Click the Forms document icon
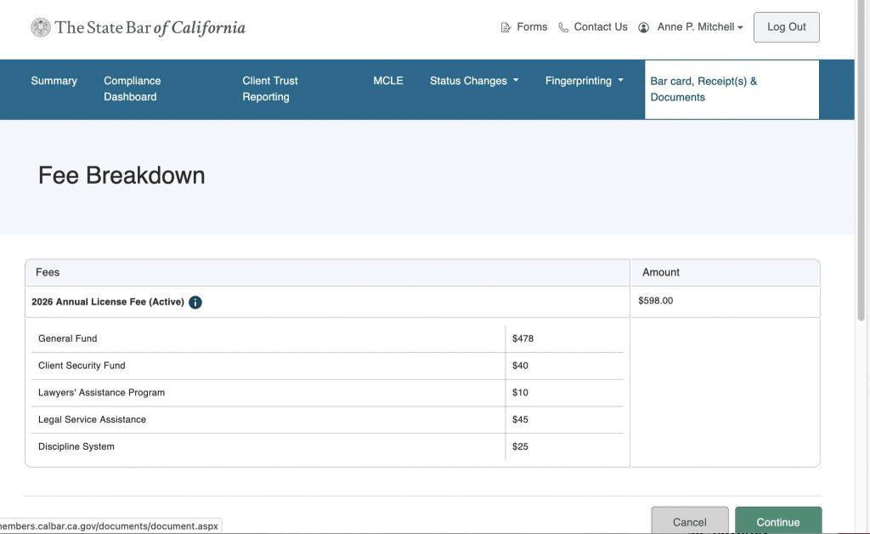This screenshot has height=534, width=870. [506, 27]
